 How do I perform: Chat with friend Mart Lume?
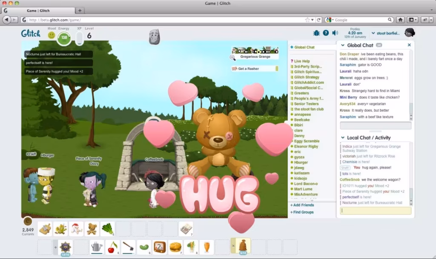(303, 189)
